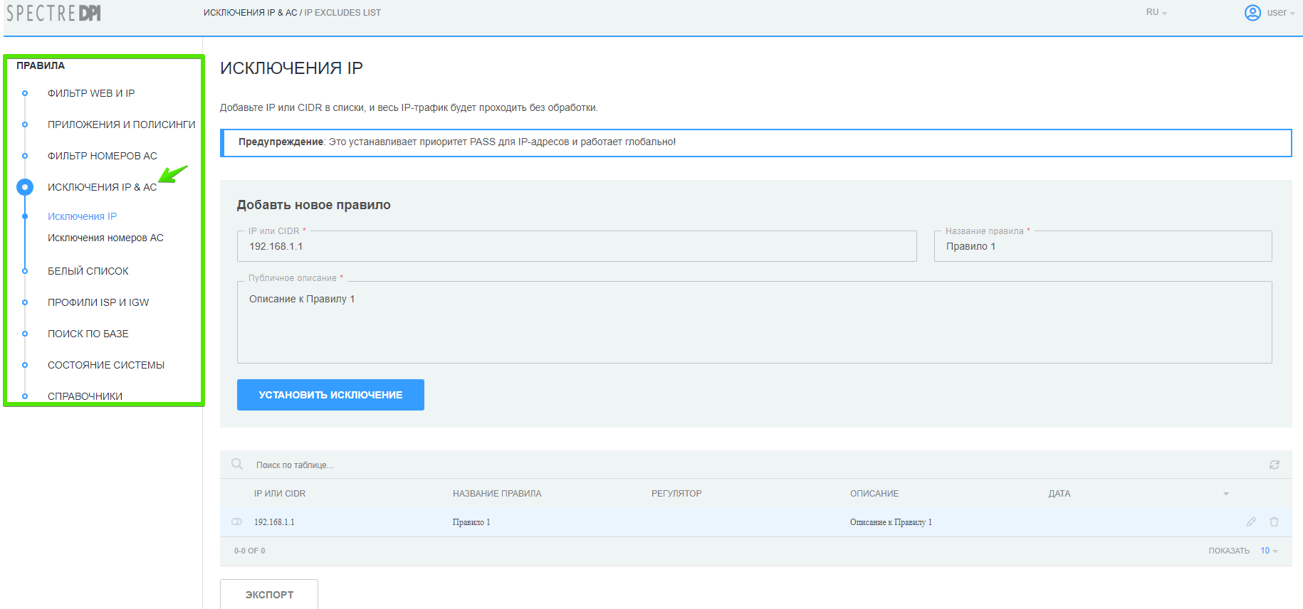Viewport: 1303px width, 609px height.
Task: Click the user account avatar icon
Action: click(x=1252, y=13)
